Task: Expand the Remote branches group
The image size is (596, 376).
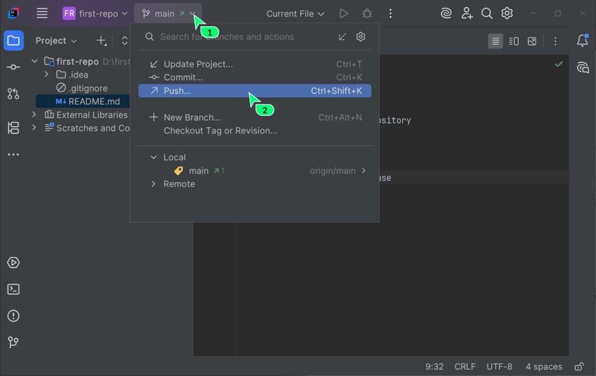Action: pos(153,184)
